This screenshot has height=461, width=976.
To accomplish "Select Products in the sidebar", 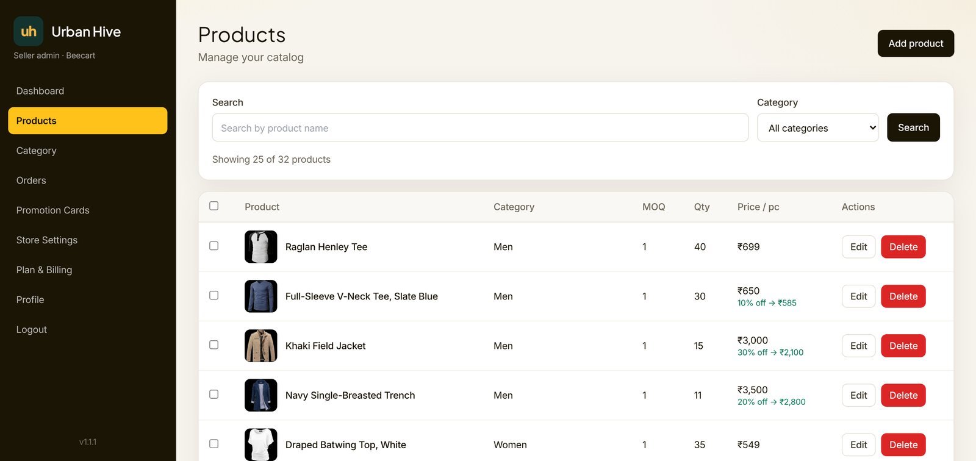I will click(x=87, y=121).
